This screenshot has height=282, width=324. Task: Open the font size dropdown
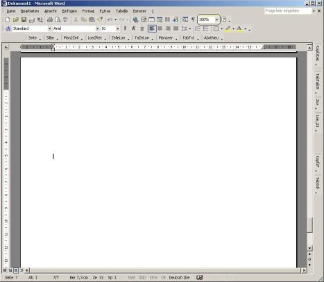tap(117, 28)
